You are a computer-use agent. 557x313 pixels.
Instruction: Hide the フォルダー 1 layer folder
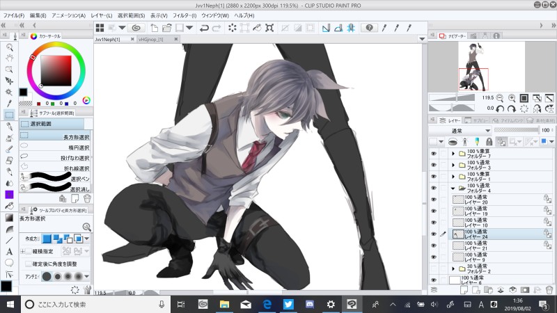[x=433, y=177]
